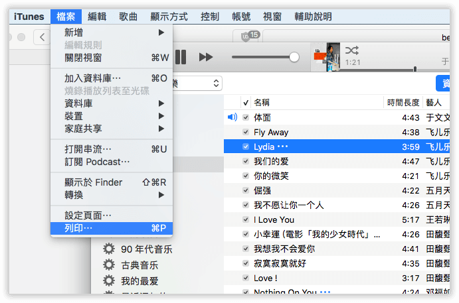This screenshot has width=459, height=303.
Task: Click the checkmark column header
Action: tap(246, 103)
